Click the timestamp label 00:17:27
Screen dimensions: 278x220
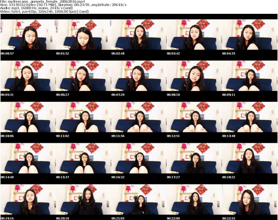(x=173, y=177)
